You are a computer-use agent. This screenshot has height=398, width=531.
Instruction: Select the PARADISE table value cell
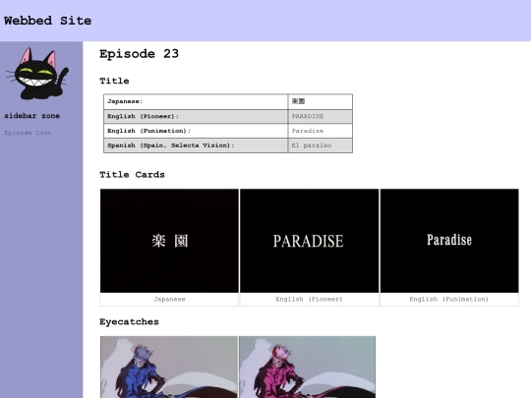point(321,116)
